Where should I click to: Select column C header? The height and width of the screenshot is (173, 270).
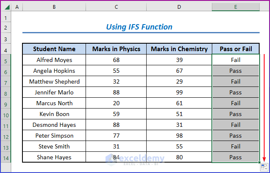[116, 7]
